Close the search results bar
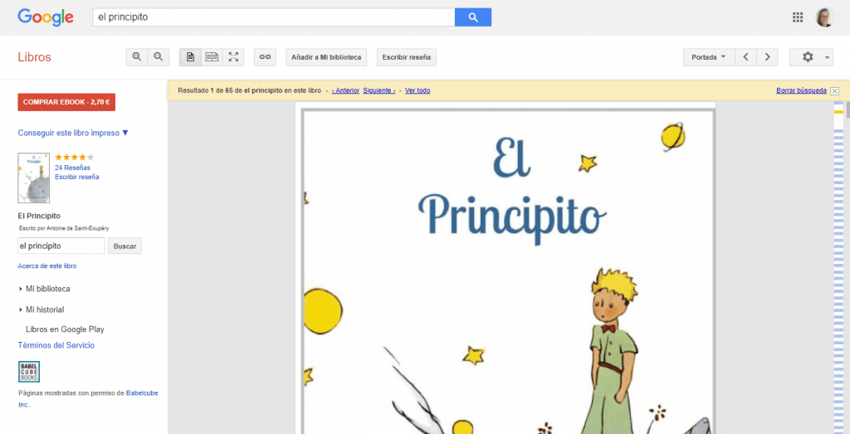 click(834, 91)
